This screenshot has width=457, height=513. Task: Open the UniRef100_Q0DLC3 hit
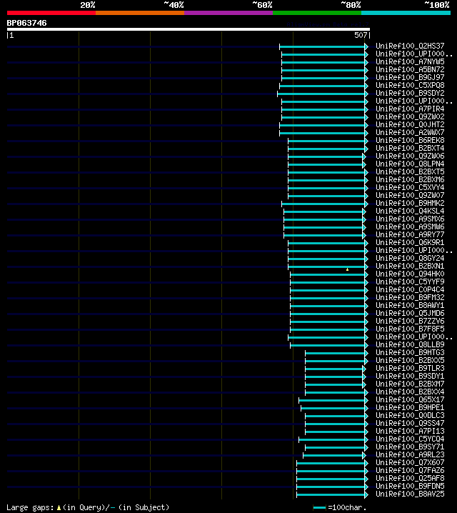coord(410,415)
